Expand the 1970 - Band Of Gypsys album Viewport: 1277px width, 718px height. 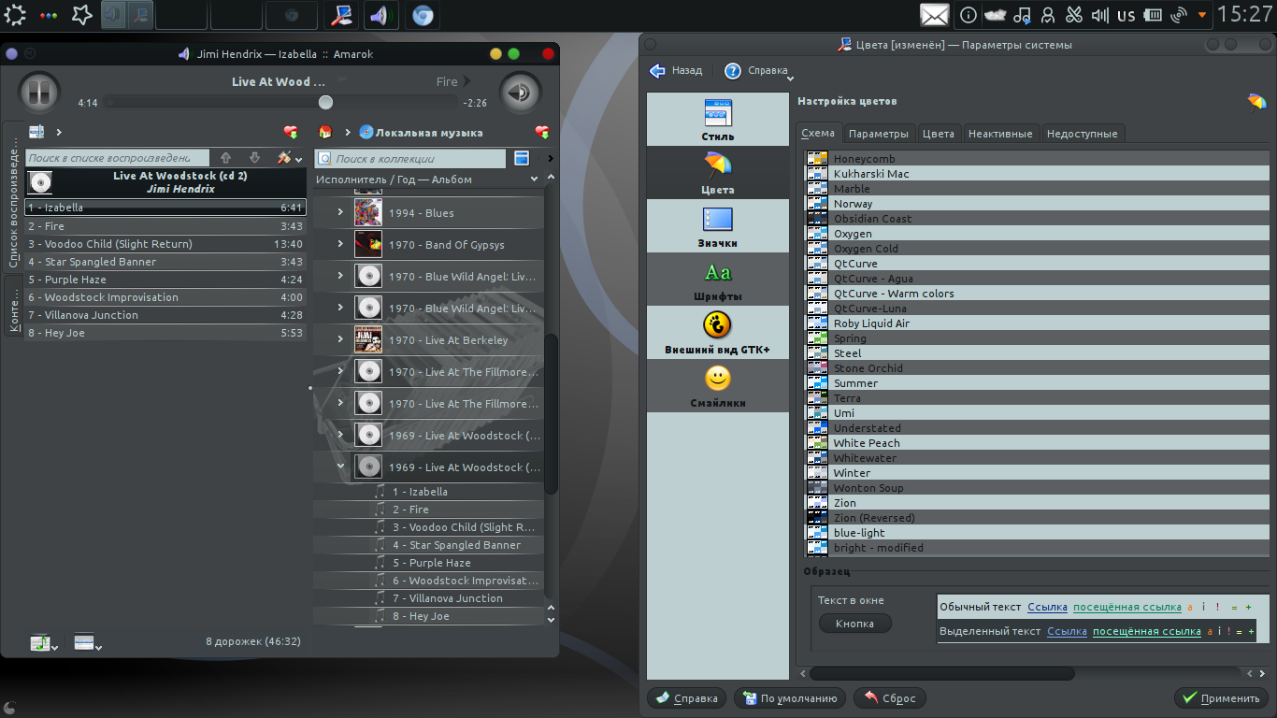point(341,245)
